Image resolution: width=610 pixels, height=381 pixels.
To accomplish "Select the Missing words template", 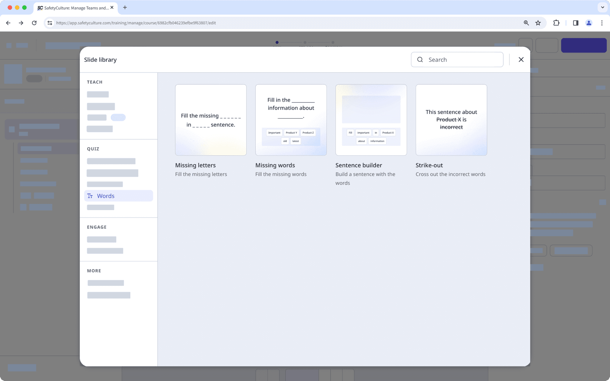I will pos(291,120).
